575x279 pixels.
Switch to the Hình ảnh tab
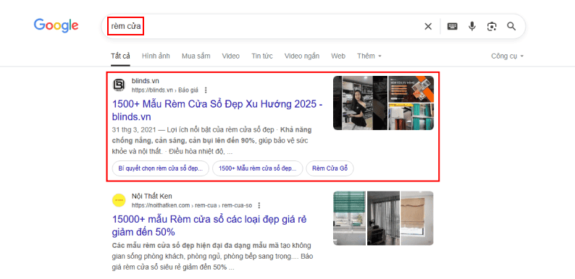(x=156, y=56)
